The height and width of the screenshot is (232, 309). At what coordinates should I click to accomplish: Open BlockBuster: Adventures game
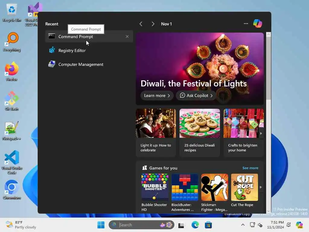(x=185, y=192)
